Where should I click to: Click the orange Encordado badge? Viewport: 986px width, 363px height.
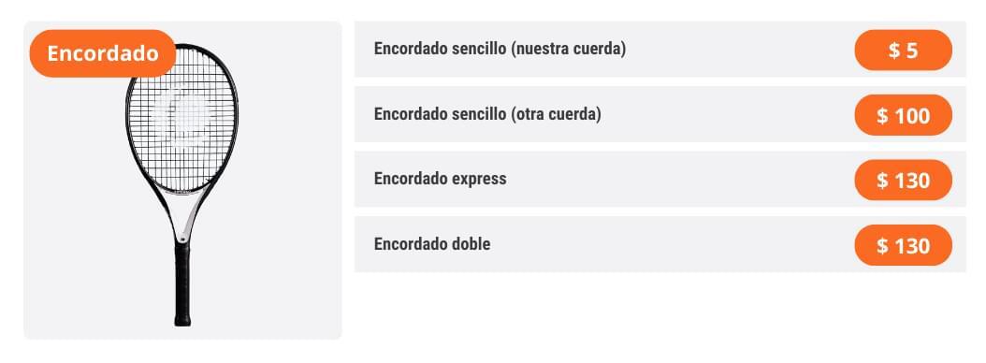click(x=103, y=53)
